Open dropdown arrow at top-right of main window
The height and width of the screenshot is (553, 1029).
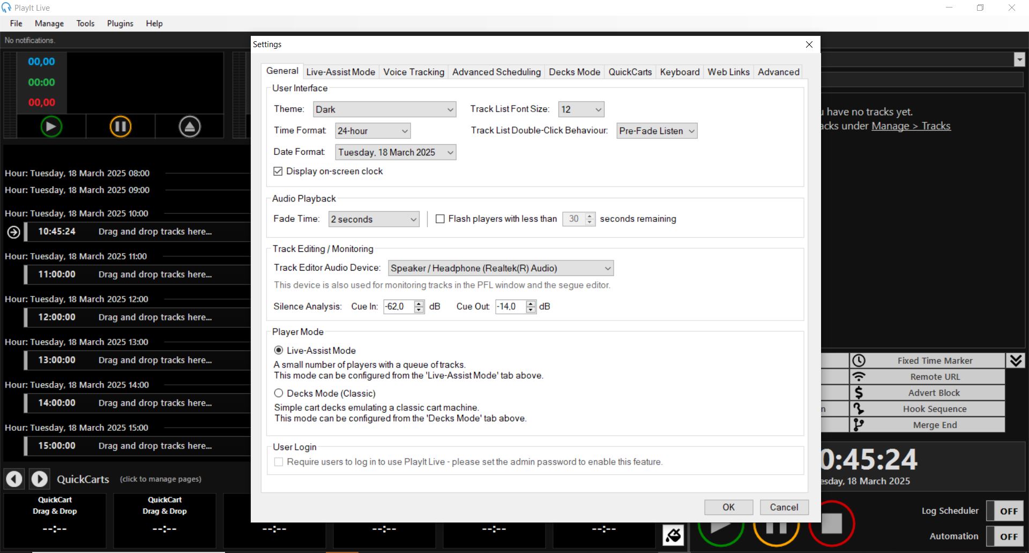pos(1019,59)
